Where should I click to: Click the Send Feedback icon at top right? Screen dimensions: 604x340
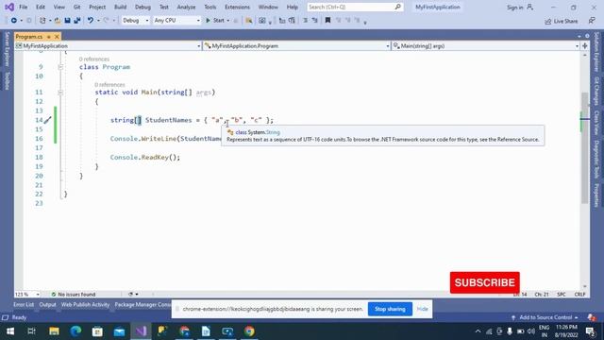click(592, 21)
